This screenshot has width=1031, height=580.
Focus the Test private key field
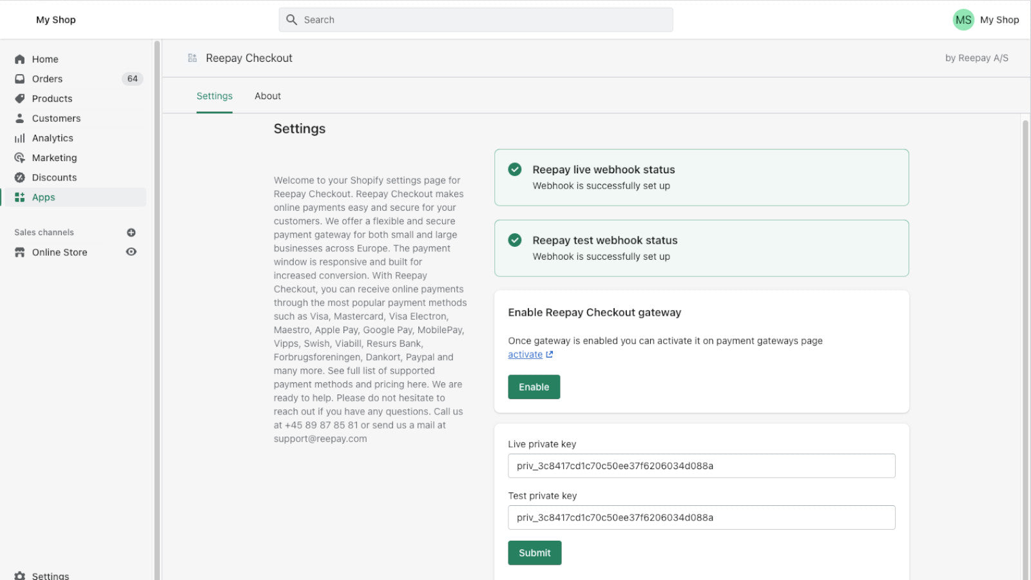coord(701,517)
